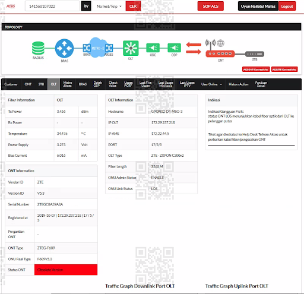304x294 pixels.
Task: Select the Registered at date value
Action: [x=46, y=216]
